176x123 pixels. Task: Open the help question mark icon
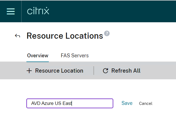[x=107, y=33]
